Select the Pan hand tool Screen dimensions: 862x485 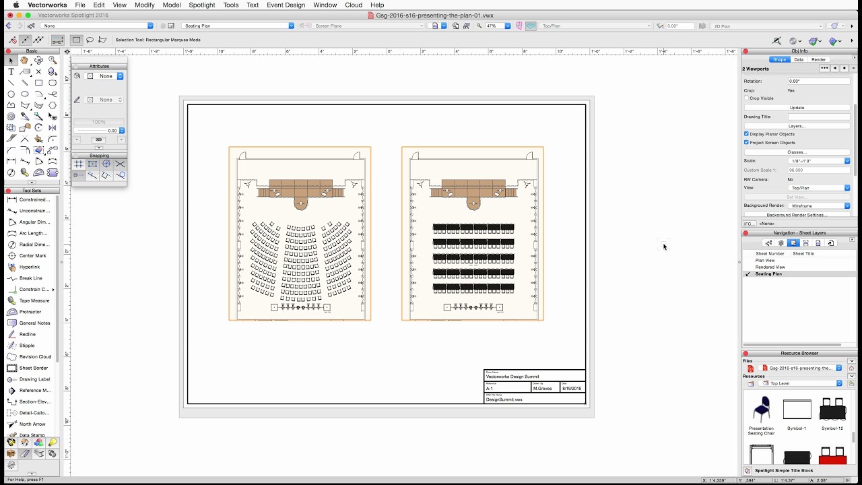pyautogui.click(x=24, y=61)
